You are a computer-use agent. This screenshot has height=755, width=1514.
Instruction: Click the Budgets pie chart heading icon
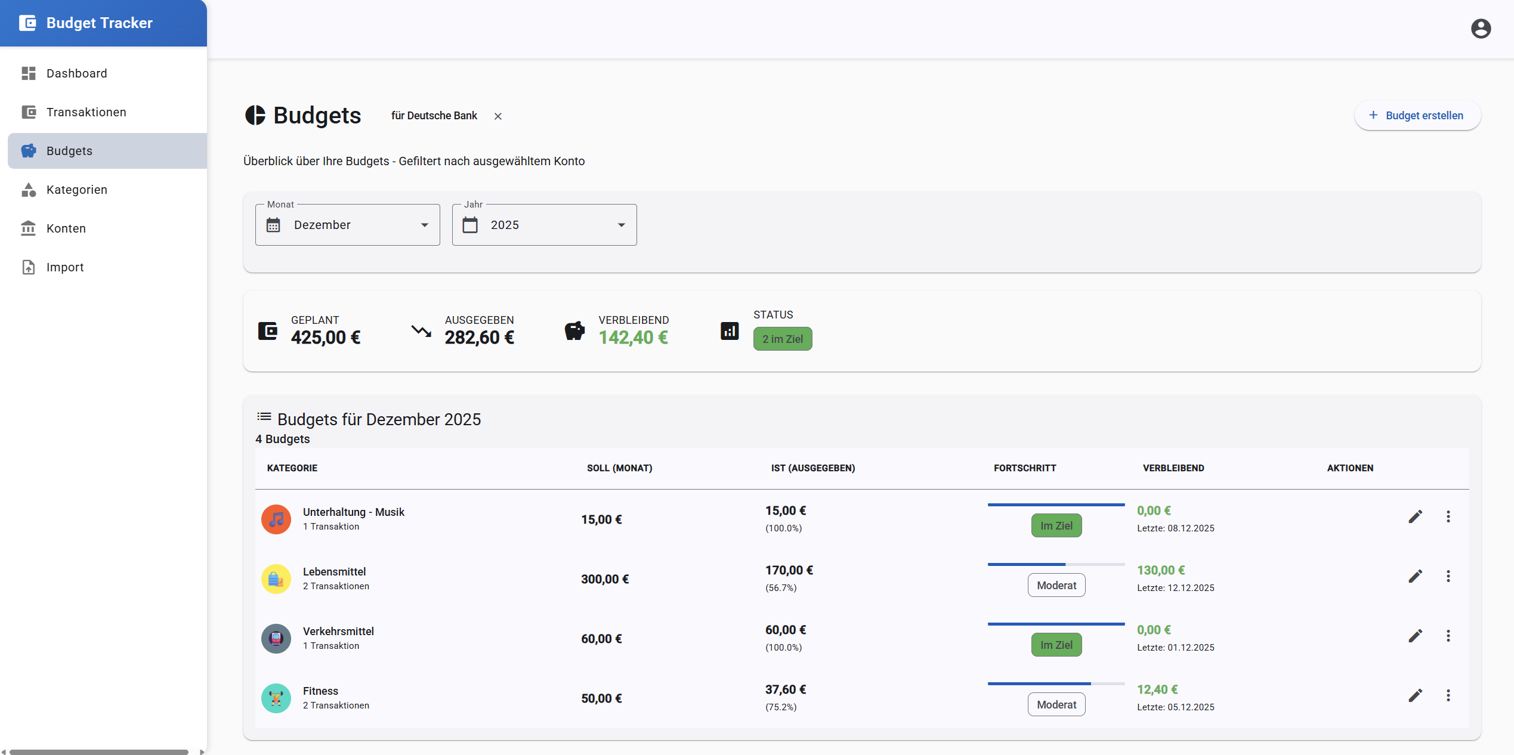(255, 115)
